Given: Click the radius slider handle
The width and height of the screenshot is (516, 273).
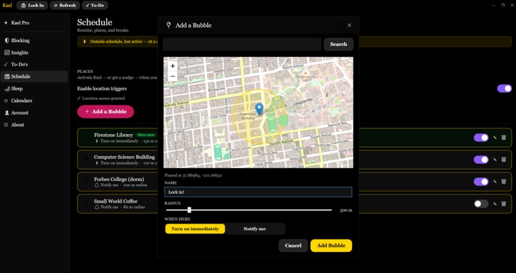Looking at the screenshot, I should (189, 210).
